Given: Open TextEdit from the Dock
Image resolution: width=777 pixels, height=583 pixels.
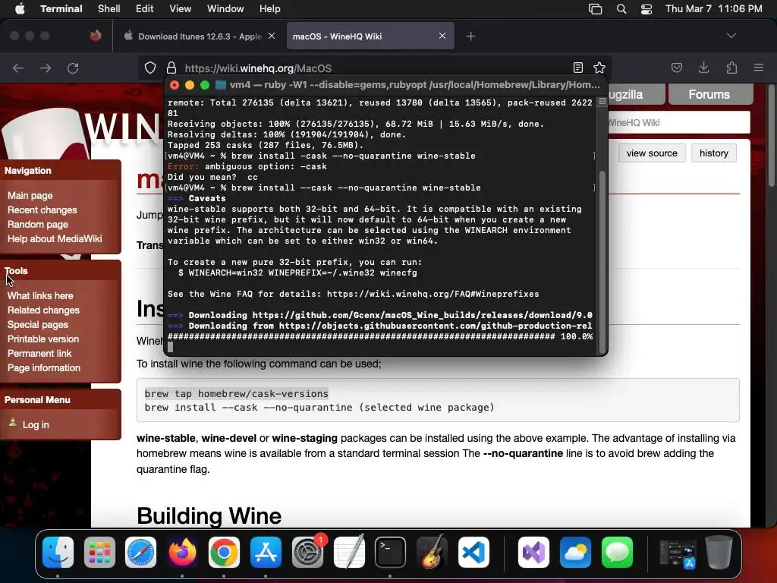Looking at the screenshot, I should [x=349, y=553].
